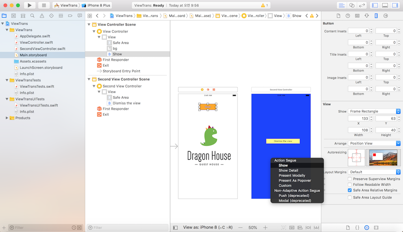
Task: Open the Arrange Position View dropdown
Action: pos(374,143)
